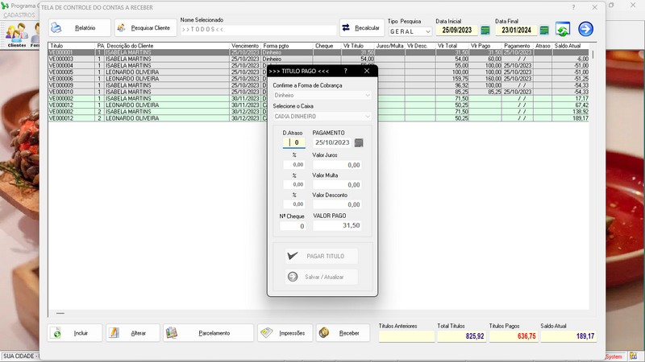Click the blue arrow exit icon
The height and width of the screenshot is (362, 645).
585,30
